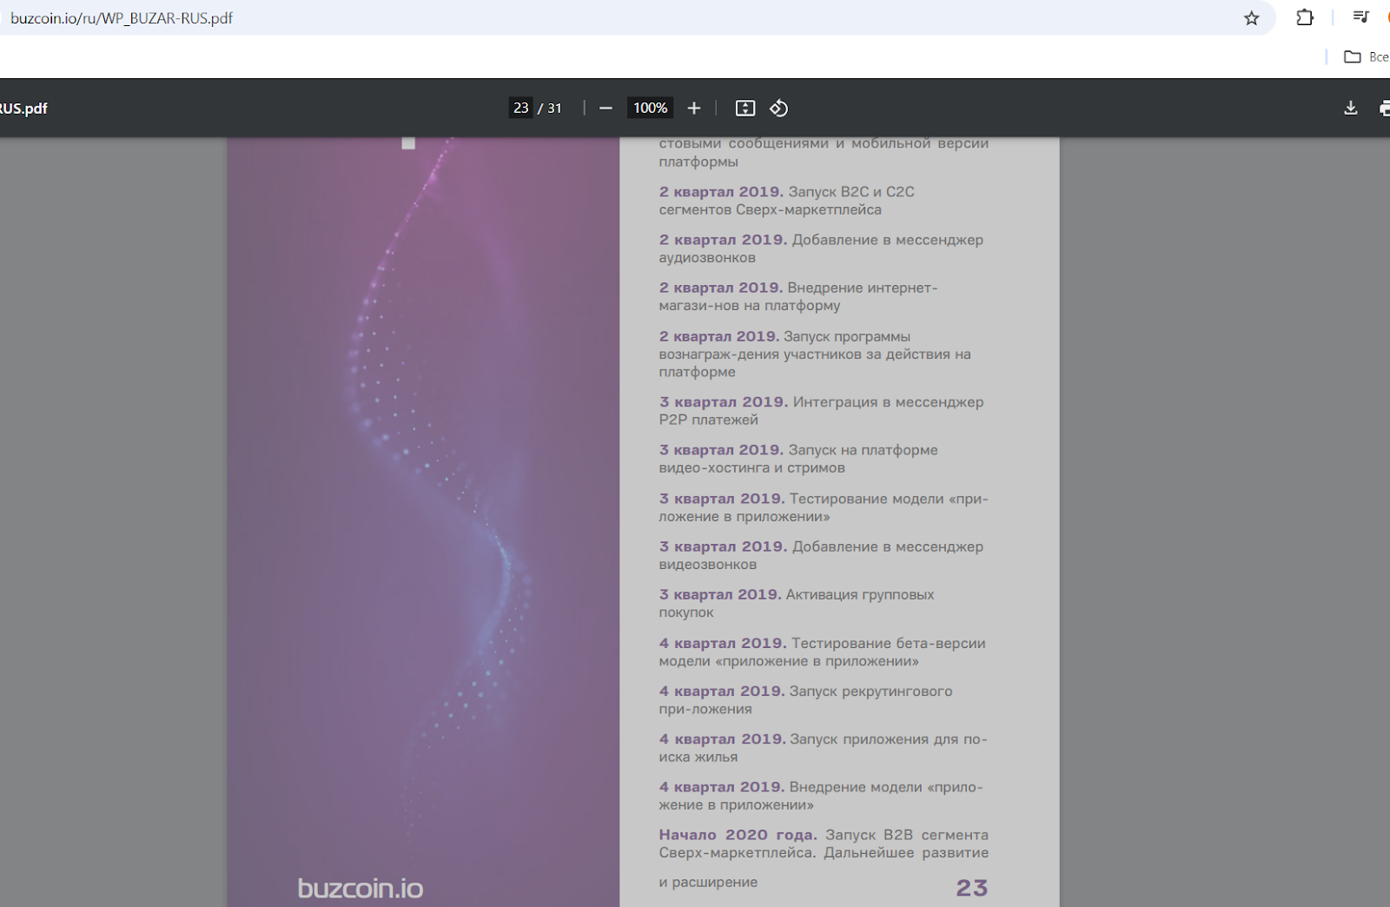Select the PDF title ending in US.pdf
This screenshot has width=1390, height=907.
pos(23,109)
